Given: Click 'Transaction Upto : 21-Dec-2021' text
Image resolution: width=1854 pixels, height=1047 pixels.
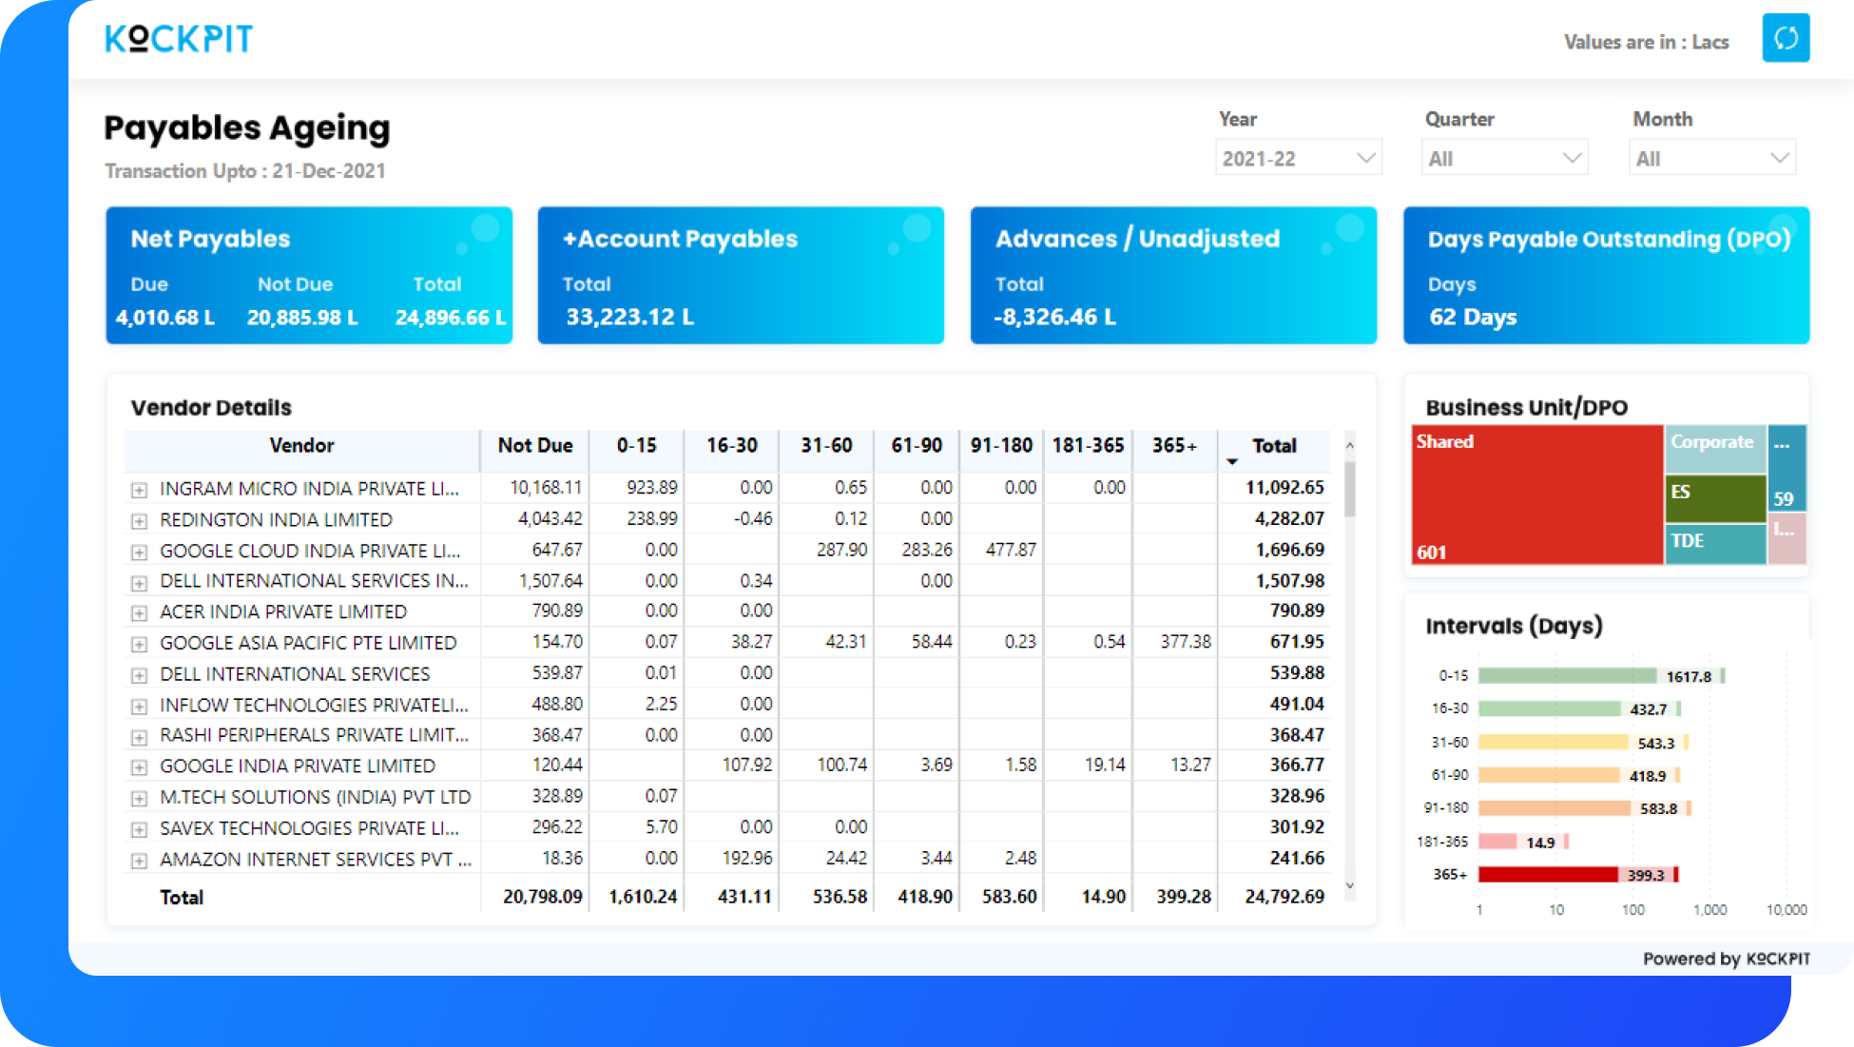Looking at the screenshot, I should [245, 171].
